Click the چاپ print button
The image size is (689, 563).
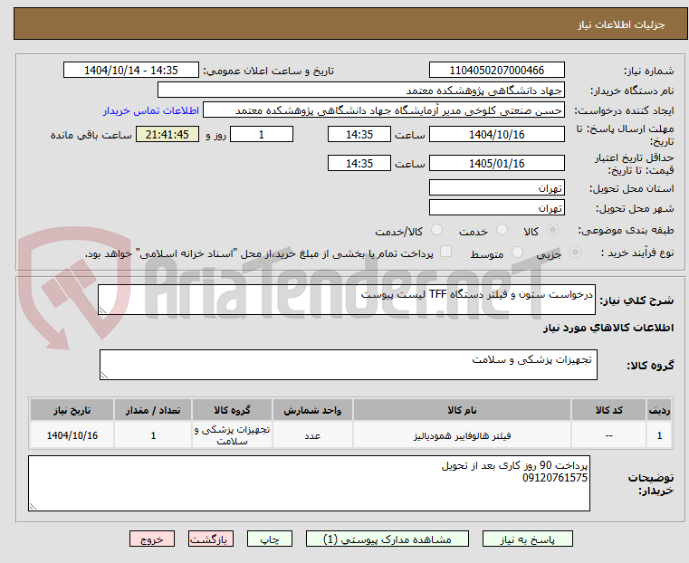click(270, 539)
